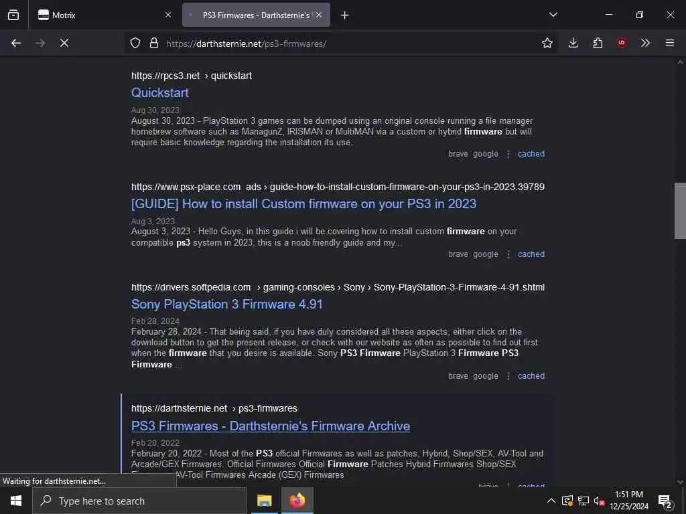Open Darthsternie's Firmware Archive link
This screenshot has width=686, height=514.
(x=271, y=426)
